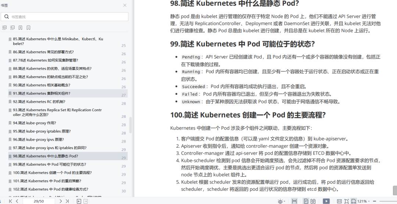Set zoom to actual size 1:1
The width and height of the screenshot is (397, 204).
[339, 201]
